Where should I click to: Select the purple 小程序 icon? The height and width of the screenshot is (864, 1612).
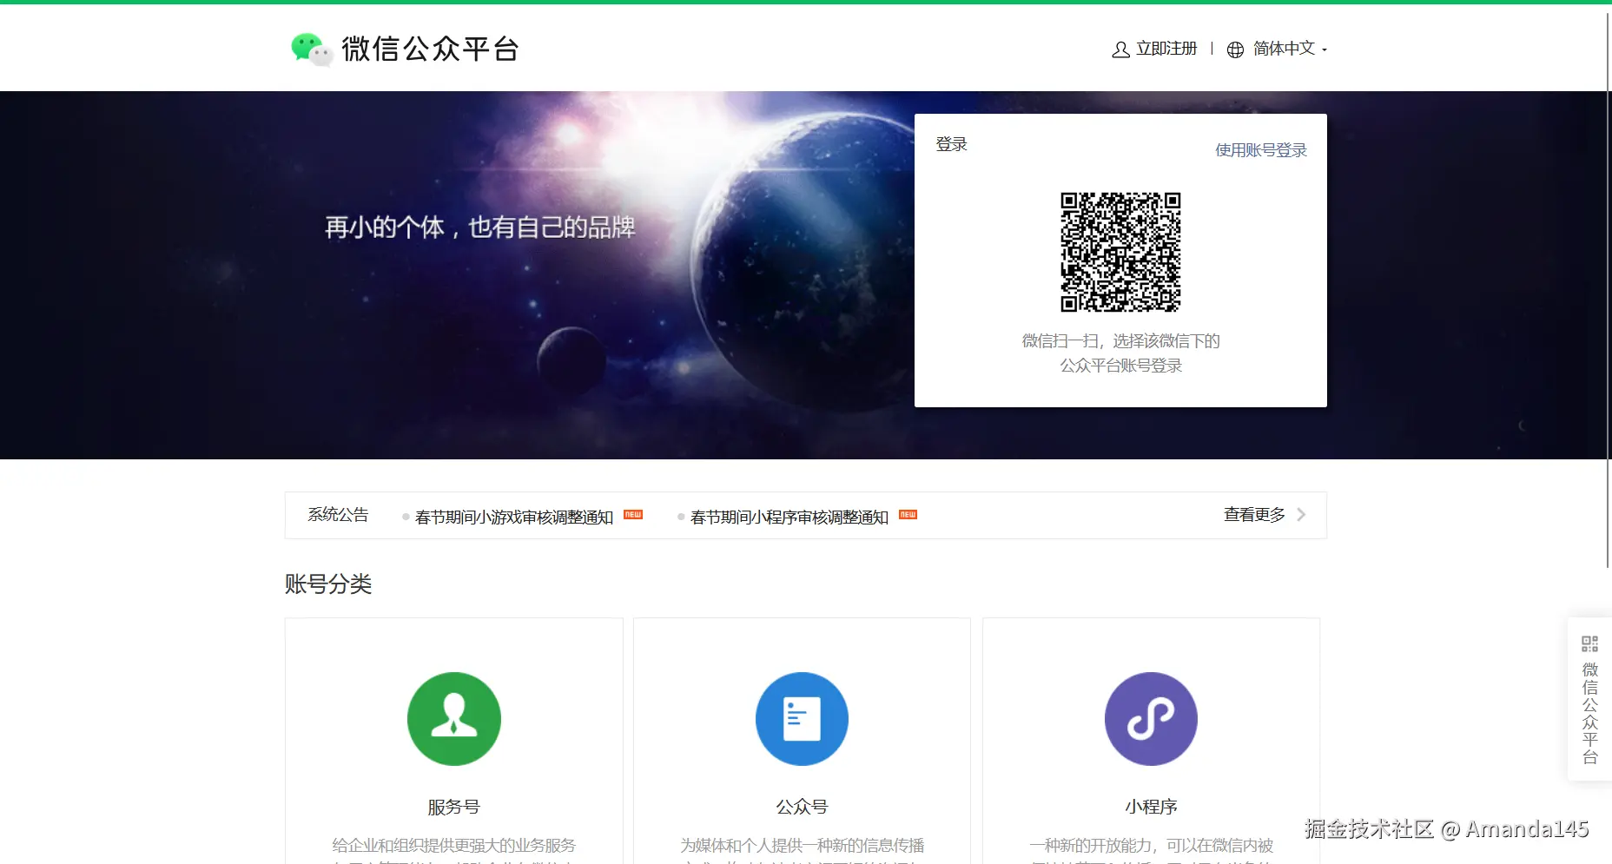tap(1150, 719)
